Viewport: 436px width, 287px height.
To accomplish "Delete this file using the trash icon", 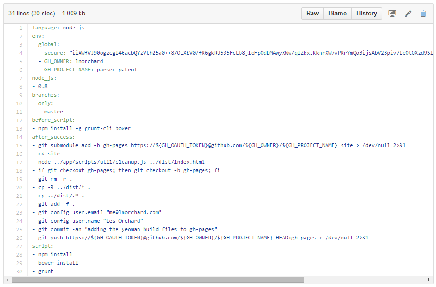I will point(423,14).
